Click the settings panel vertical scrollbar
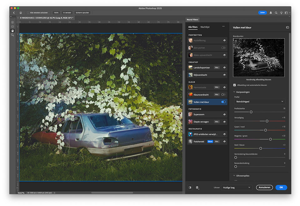This screenshot has height=206, width=300. tap(290, 96)
